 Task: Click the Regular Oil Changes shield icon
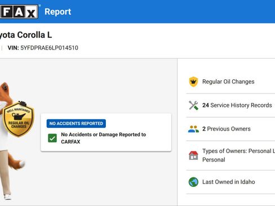193,82
